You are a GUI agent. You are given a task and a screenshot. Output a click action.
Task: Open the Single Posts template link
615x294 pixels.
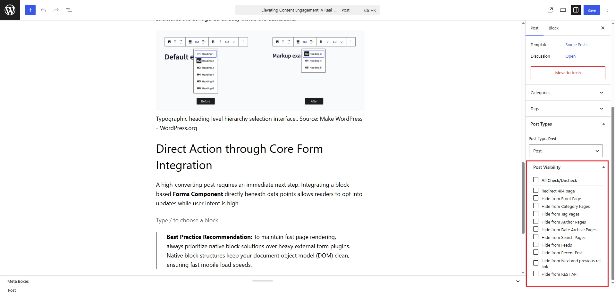pos(576,45)
